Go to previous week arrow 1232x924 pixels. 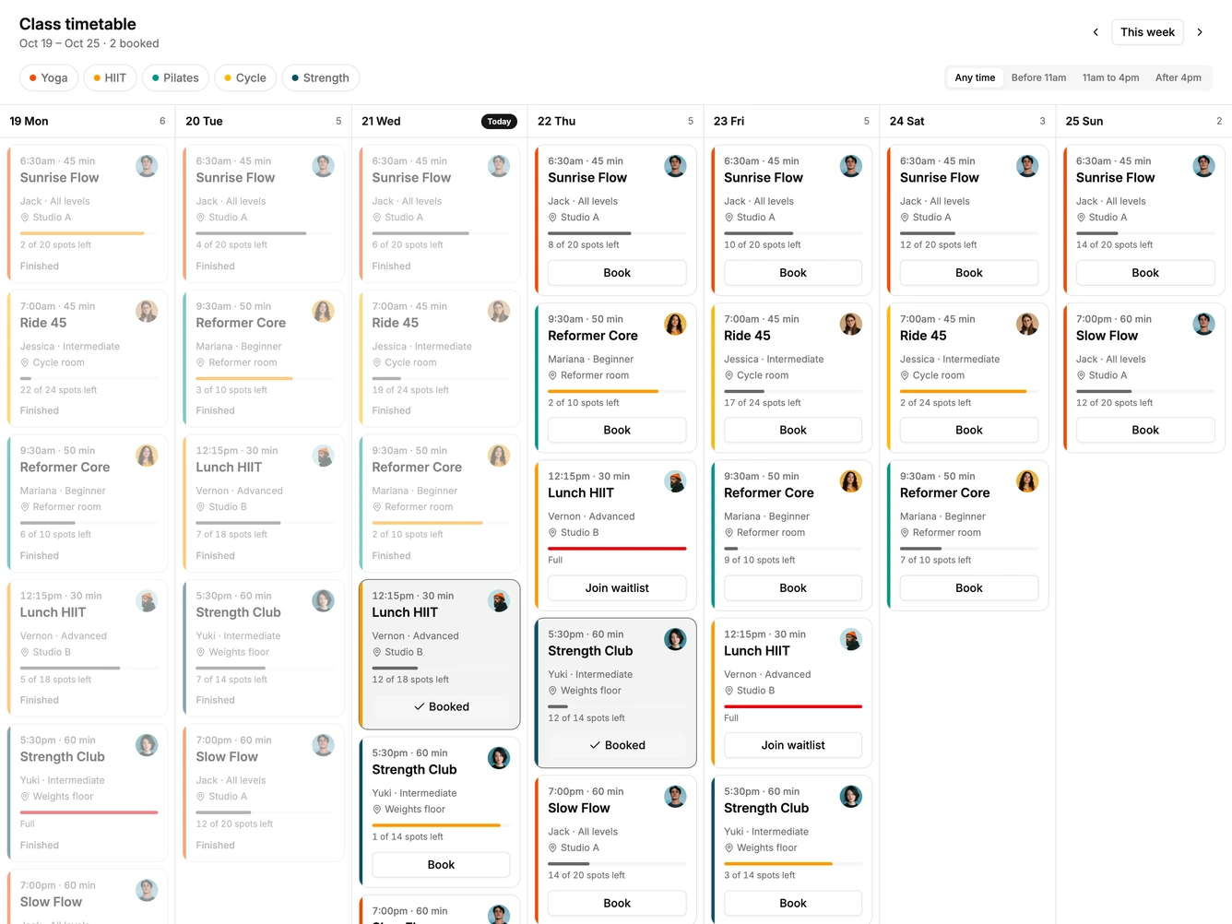1096,32
